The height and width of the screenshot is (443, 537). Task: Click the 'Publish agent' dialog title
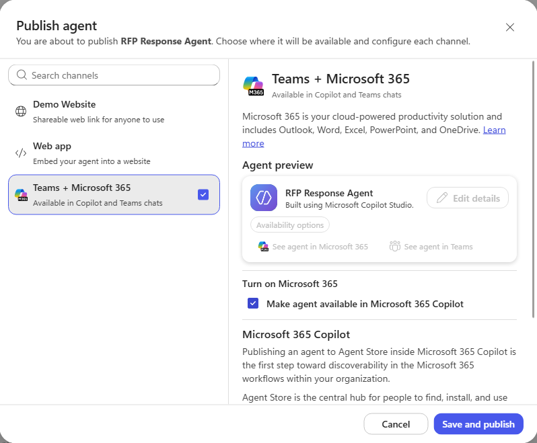57,26
